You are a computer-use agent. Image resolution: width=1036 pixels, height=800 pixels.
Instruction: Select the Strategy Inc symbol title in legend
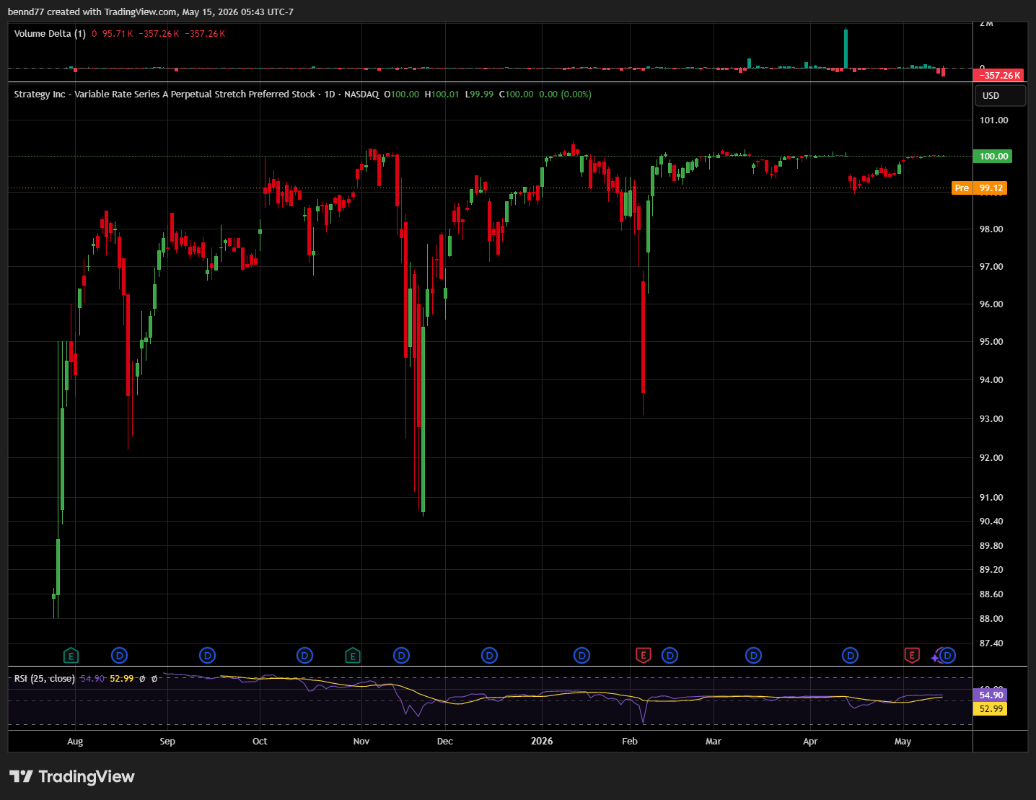click(x=164, y=94)
